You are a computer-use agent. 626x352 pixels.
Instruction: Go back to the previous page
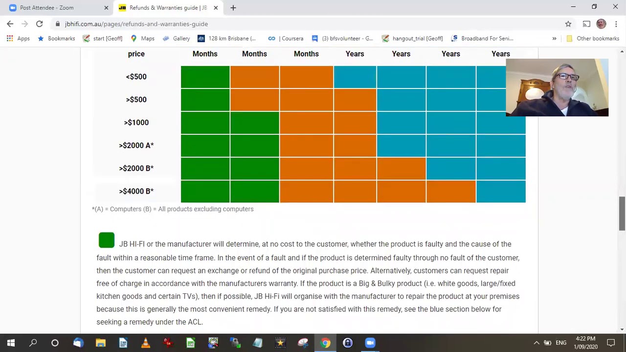(x=10, y=24)
